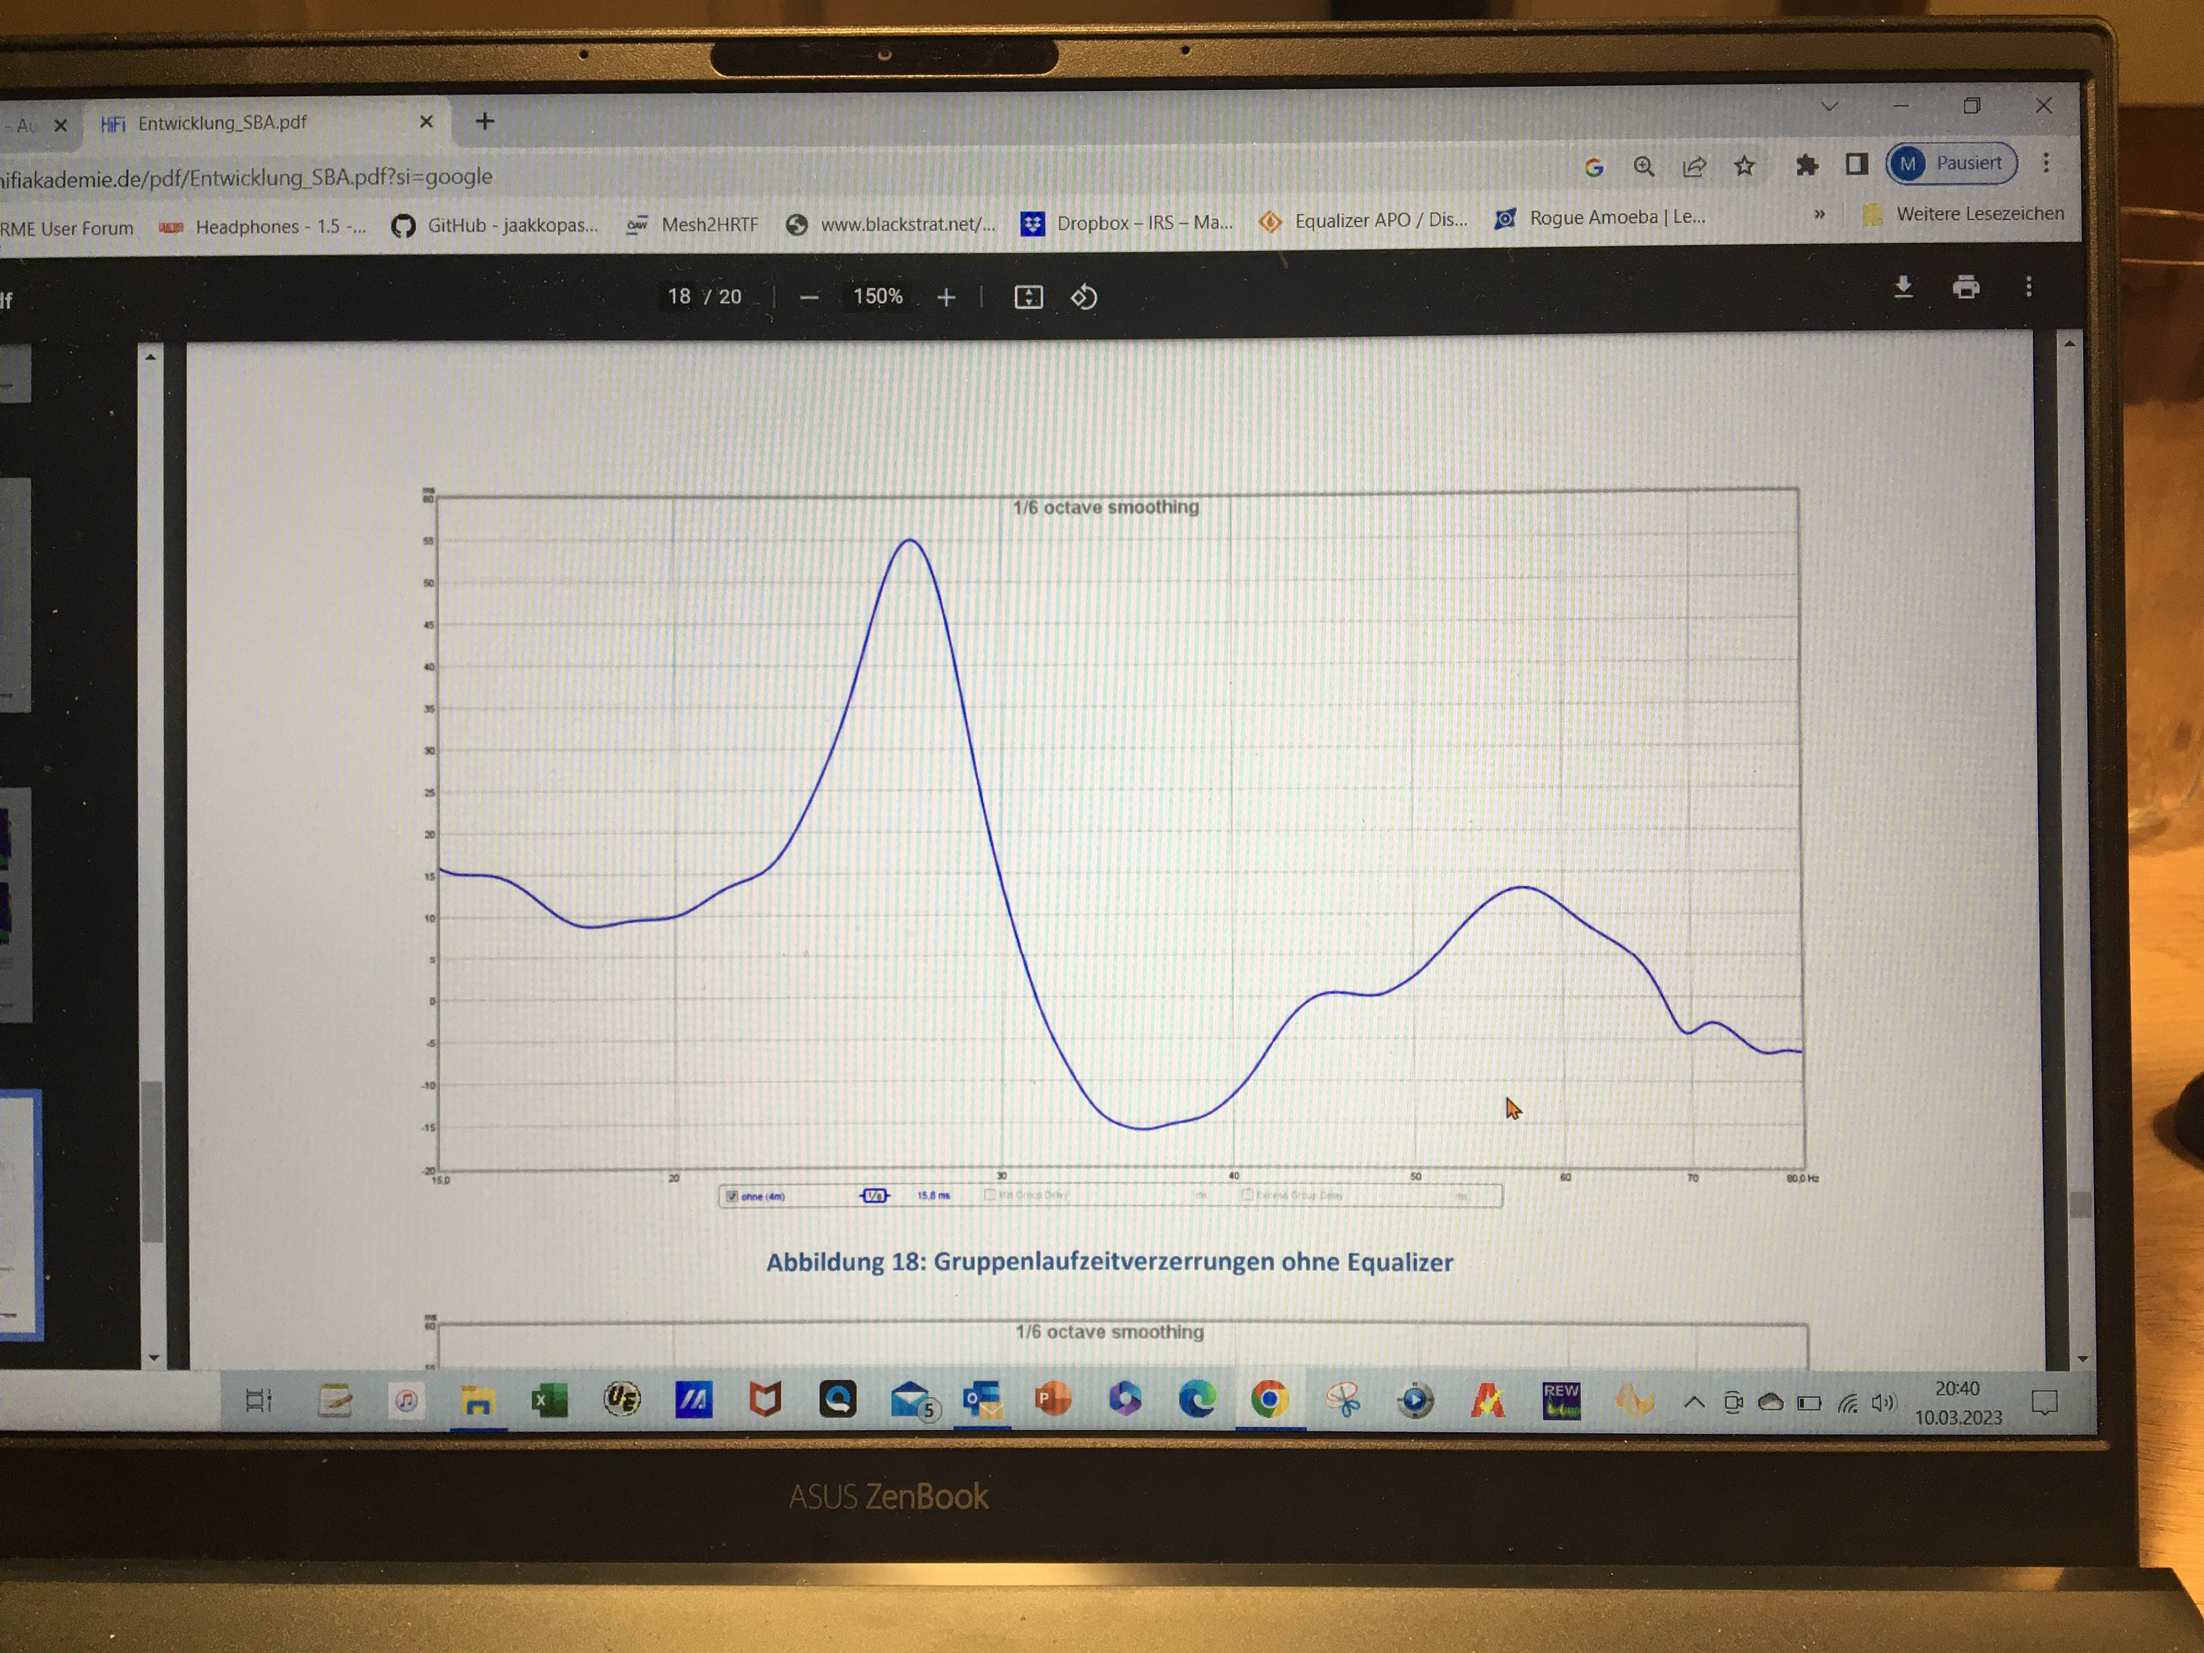Click the address bar URL
The image size is (2204, 1653).
click(246, 177)
